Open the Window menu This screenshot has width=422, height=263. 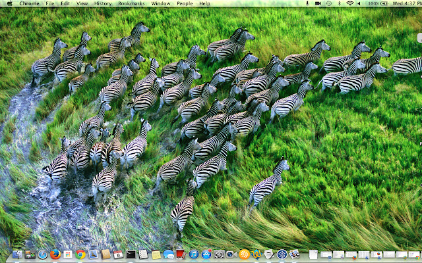[x=161, y=3]
